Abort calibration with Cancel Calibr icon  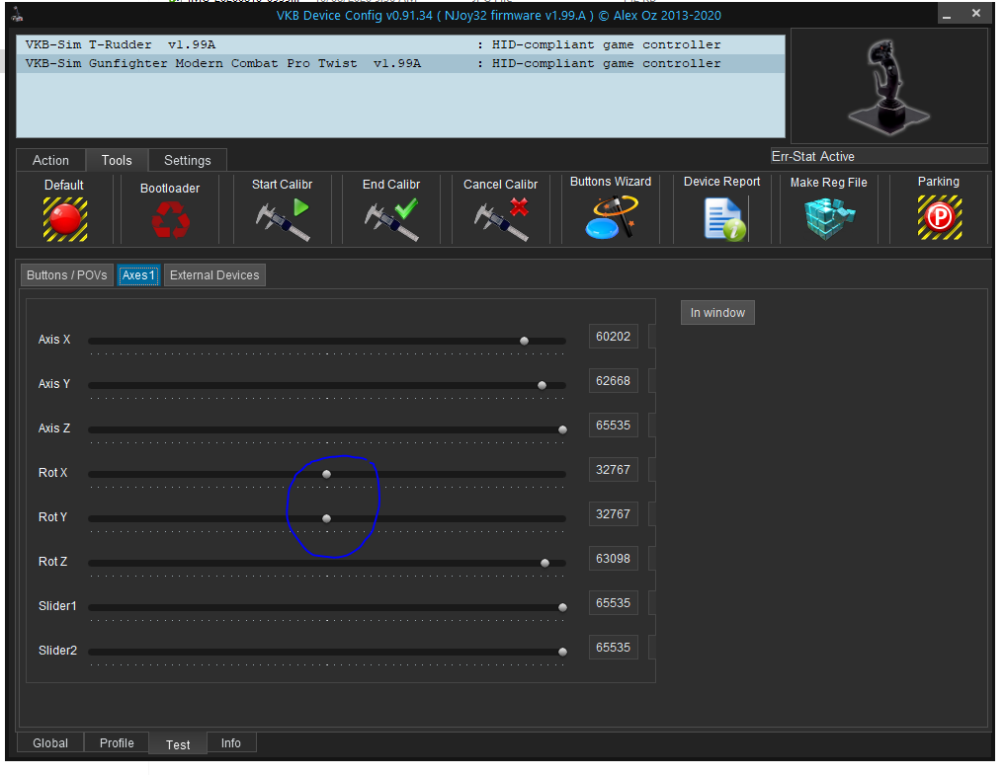501,219
